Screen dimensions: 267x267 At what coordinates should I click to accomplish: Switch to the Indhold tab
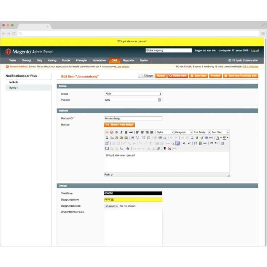29,82
